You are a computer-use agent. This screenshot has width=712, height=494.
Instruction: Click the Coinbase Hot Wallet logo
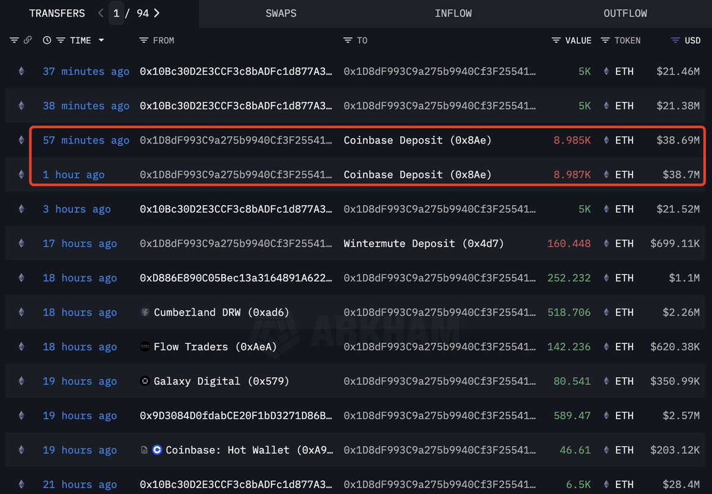point(157,450)
